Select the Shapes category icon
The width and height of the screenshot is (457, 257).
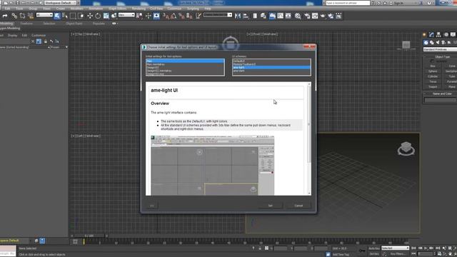(431, 43)
